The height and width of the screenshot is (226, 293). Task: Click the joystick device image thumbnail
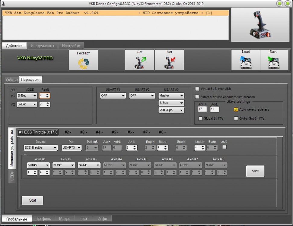(260, 25)
